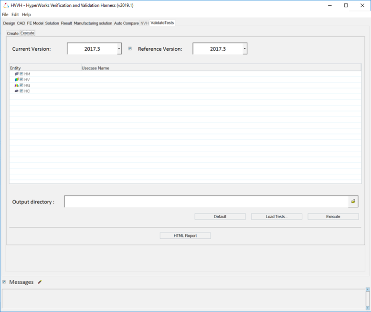Click the HM entity icon
The width and height of the screenshot is (371, 312).
pyautogui.click(x=17, y=74)
